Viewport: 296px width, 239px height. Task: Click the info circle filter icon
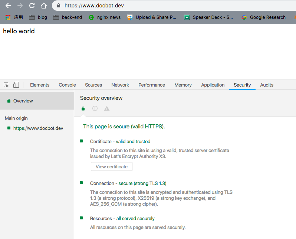point(95,108)
